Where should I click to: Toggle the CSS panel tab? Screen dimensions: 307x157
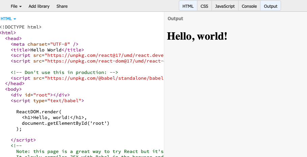point(204,6)
